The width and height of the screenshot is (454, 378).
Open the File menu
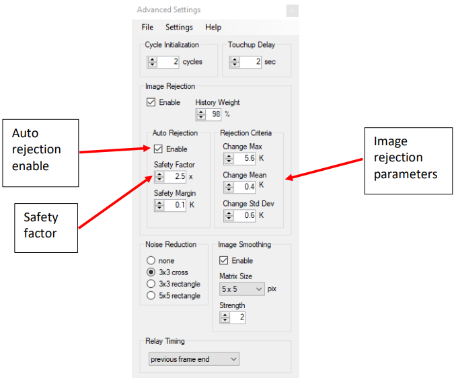tap(147, 28)
